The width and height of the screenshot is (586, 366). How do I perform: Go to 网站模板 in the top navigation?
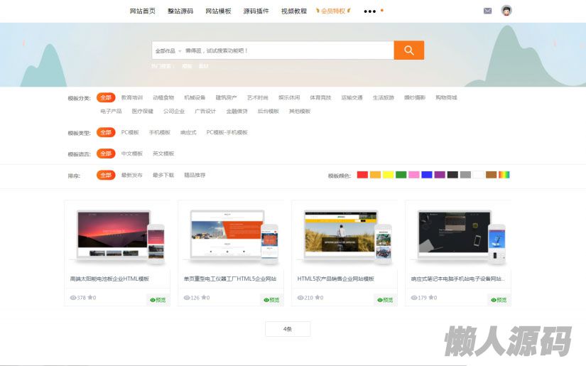218,11
